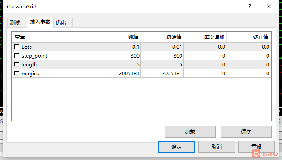
Task: Select the 赋值 column header
Action: coord(120,37)
